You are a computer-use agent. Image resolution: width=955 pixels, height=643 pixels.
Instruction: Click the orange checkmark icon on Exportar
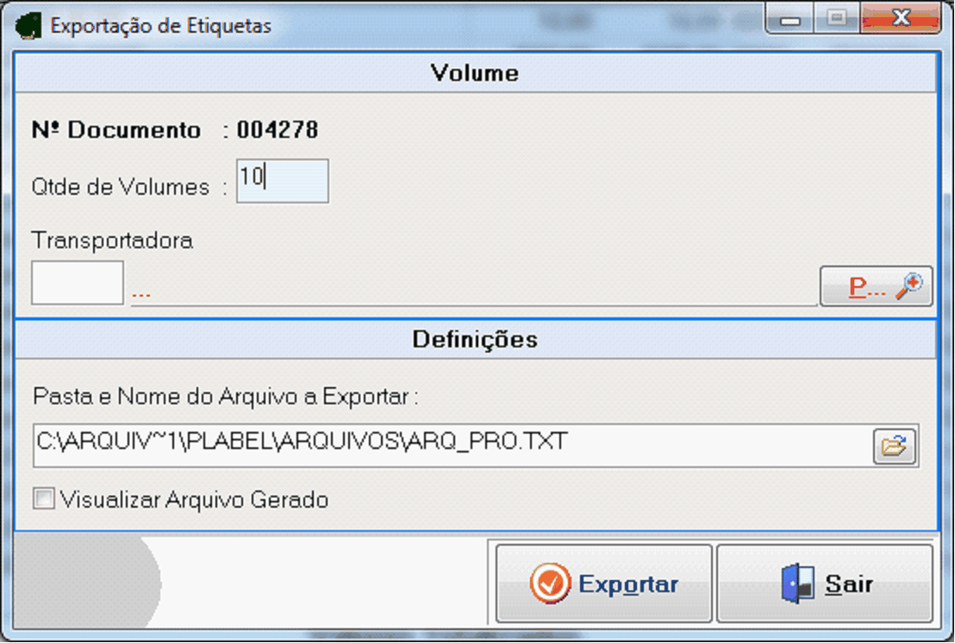click(550, 584)
